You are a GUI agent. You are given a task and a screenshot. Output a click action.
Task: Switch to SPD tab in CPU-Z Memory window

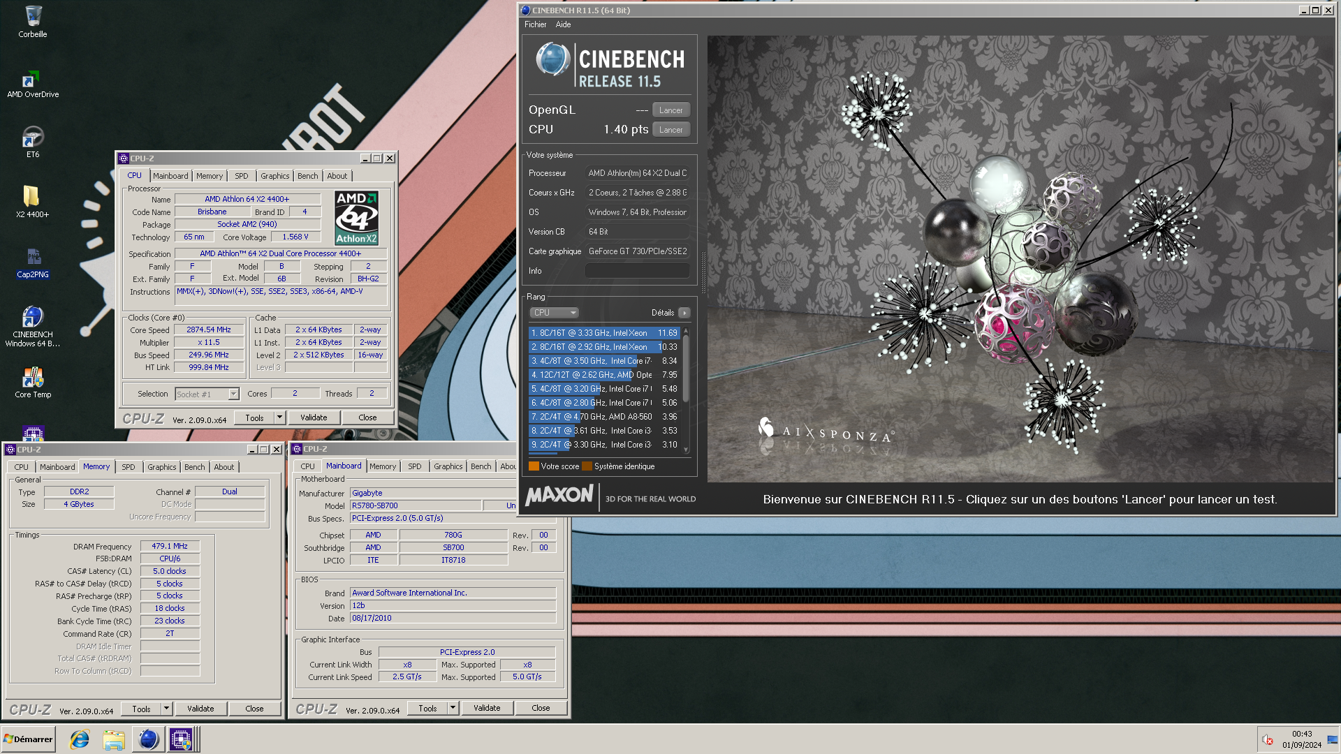[x=128, y=467]
